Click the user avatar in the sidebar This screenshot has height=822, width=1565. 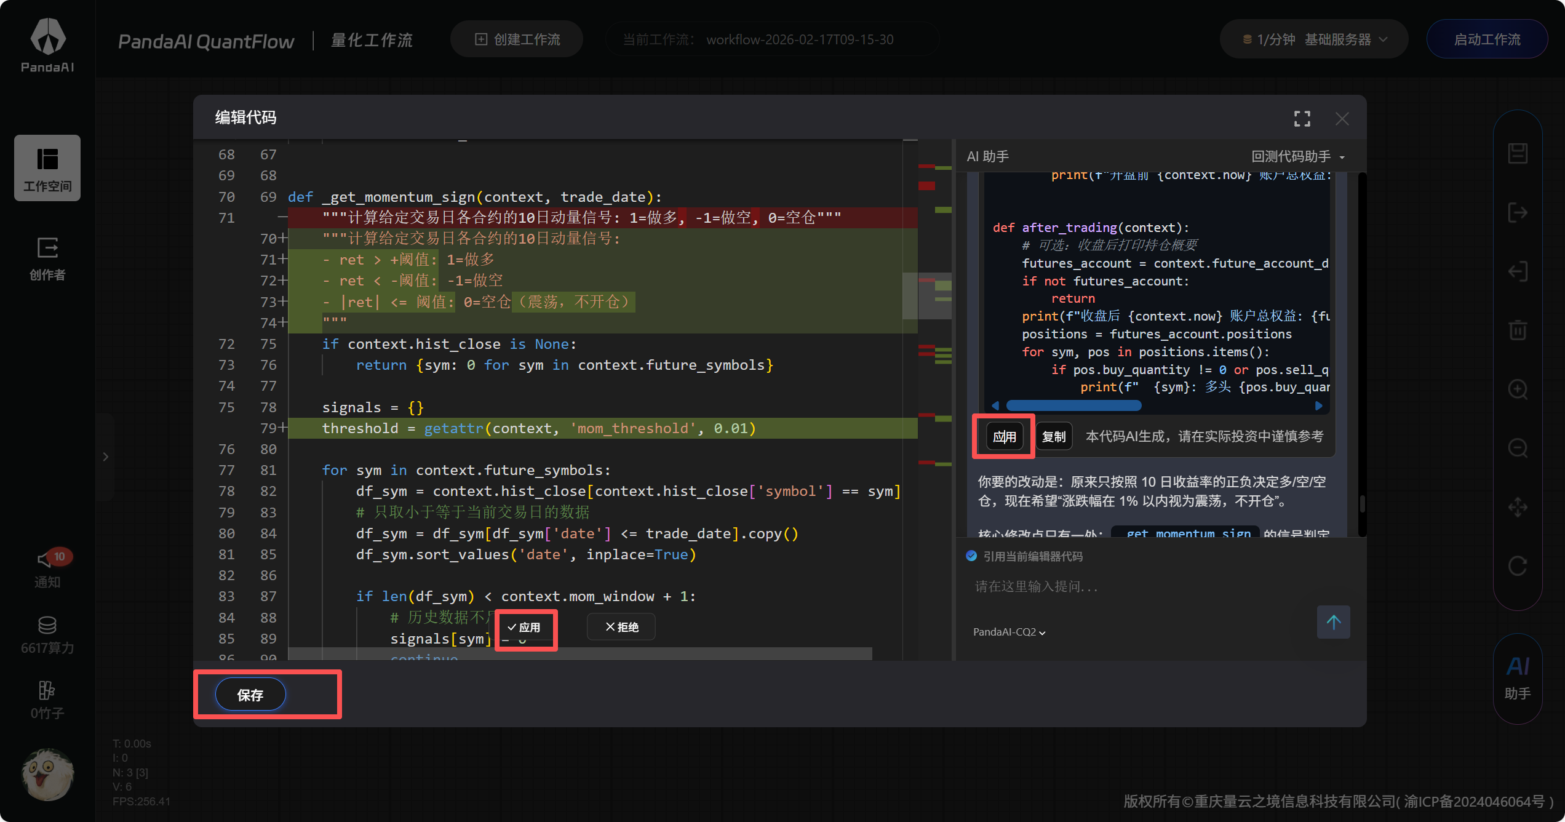47,774
